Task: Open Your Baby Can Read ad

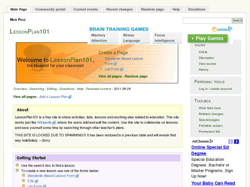Action: pyautogui.click(x=213, y=183)
